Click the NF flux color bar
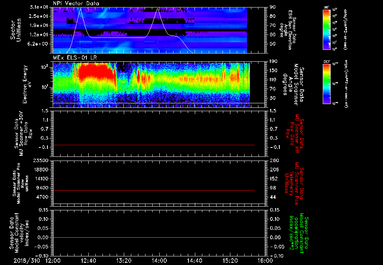383x265 pixels. click(327, 29)
